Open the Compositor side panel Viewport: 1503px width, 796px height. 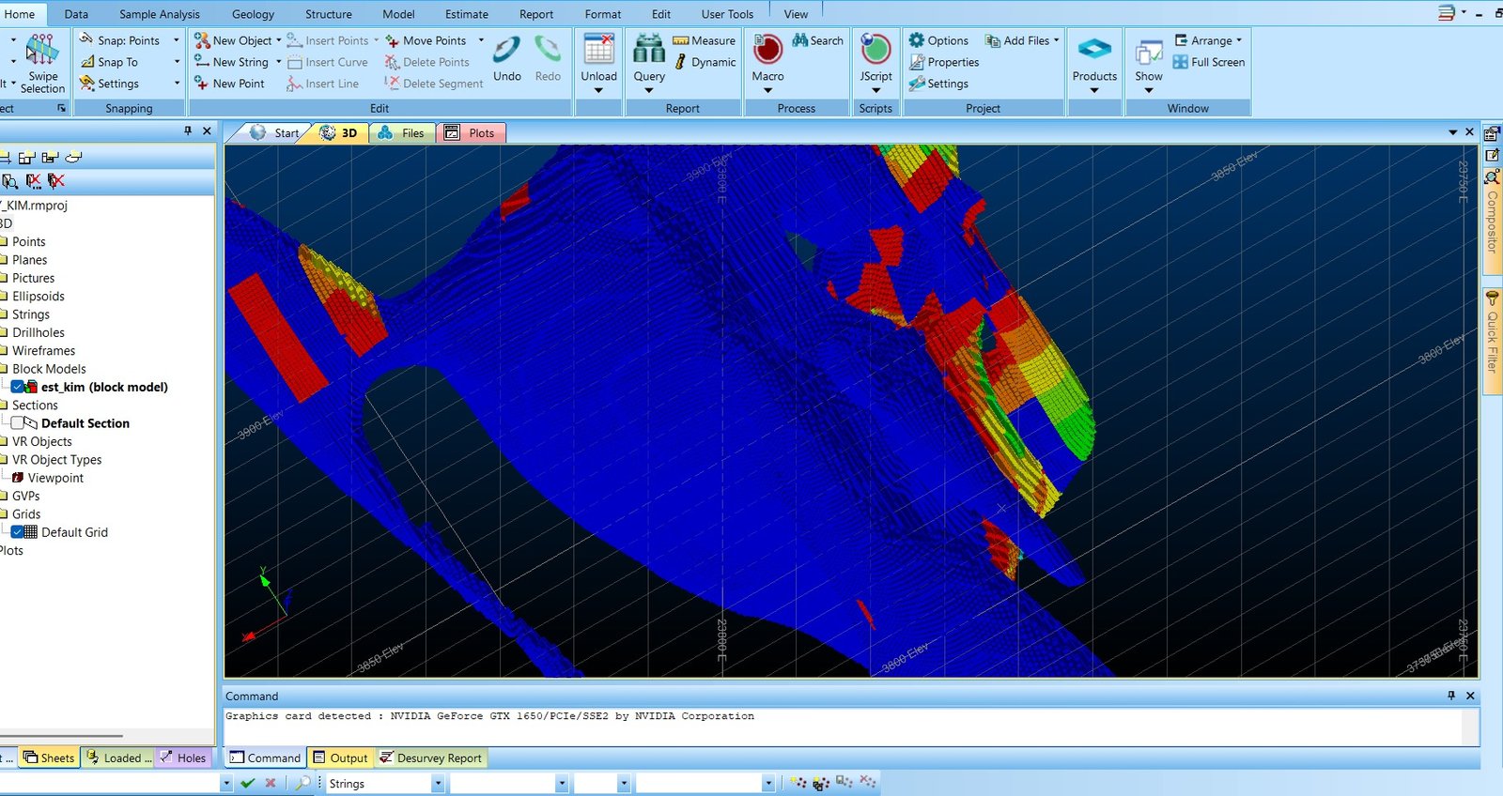(1492, 222)
